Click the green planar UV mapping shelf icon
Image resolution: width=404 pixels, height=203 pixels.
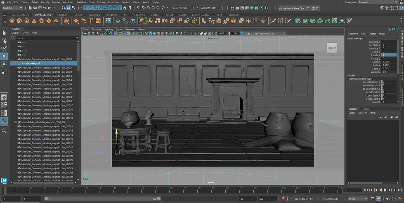(x=298, y=21)
